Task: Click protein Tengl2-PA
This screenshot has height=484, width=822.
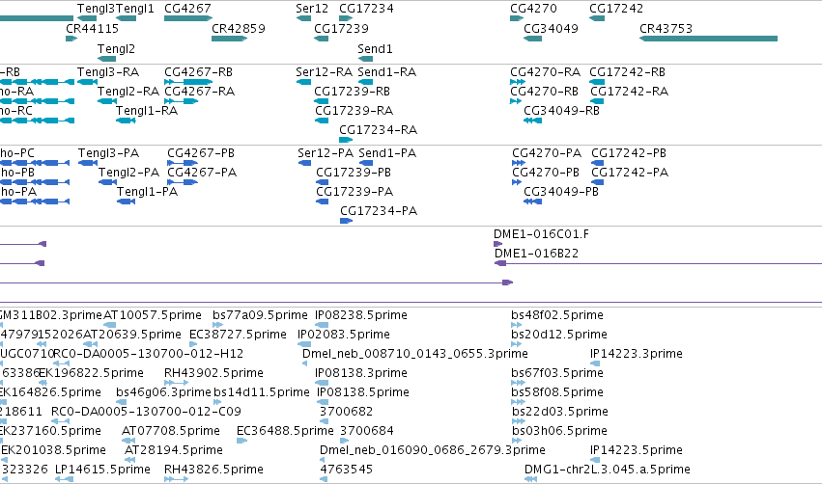Action: tap(129, 173)
